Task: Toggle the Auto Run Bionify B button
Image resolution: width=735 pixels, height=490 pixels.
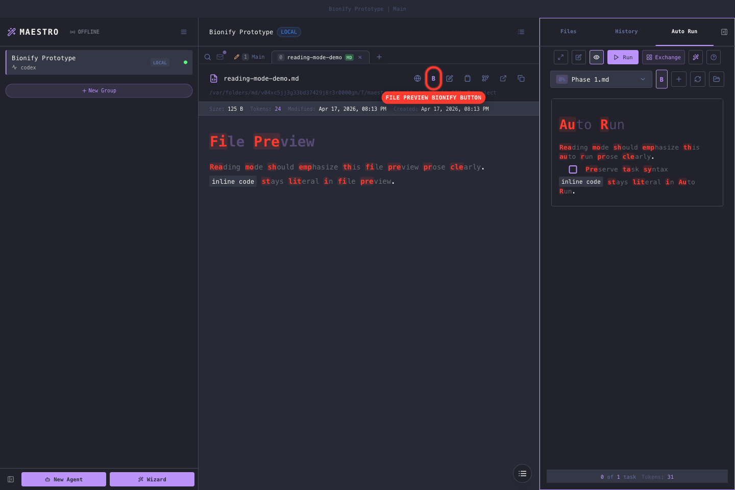Action: [x=661, y=79]
